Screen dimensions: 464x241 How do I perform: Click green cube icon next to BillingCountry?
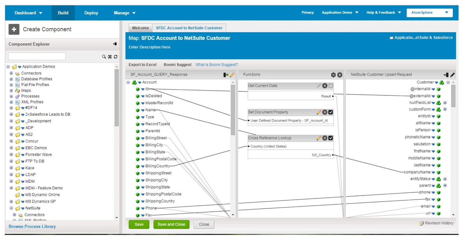coord(138,166)
